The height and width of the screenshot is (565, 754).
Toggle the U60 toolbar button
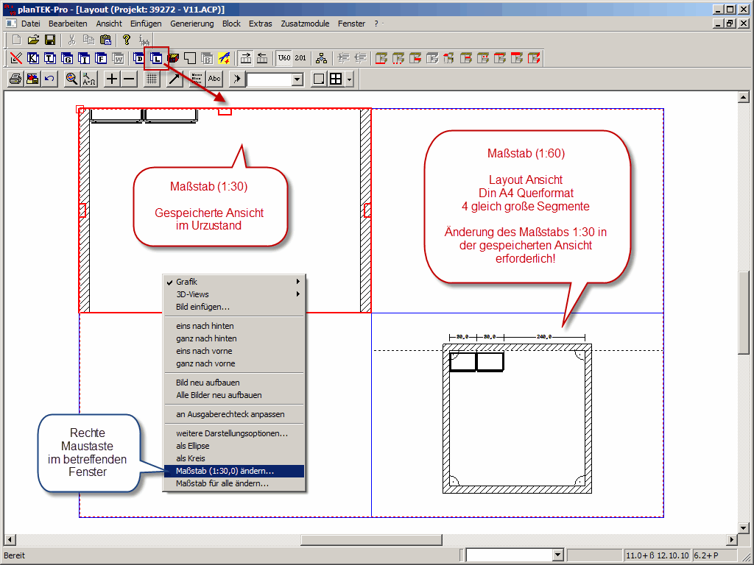click(x=283, y=58)
